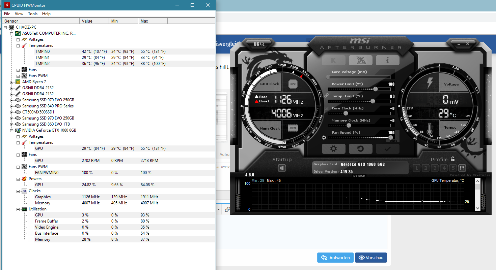Expand Samsung SSD 840 PRO Series node

pos(12,106)
